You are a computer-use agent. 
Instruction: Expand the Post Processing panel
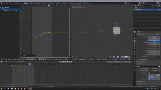point(142,84)
